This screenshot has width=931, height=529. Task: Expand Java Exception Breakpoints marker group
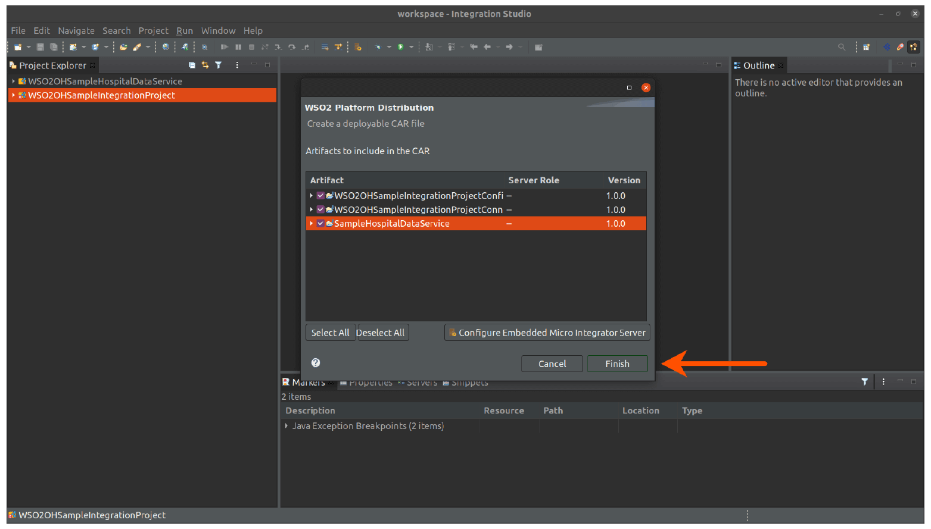tap(287, 425)
